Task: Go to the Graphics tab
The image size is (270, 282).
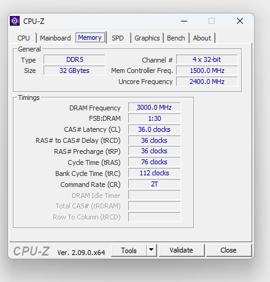Action: click(147, 38)
